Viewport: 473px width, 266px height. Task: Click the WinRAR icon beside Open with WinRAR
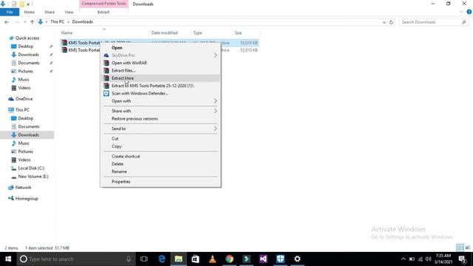click(x=106, y=63)
